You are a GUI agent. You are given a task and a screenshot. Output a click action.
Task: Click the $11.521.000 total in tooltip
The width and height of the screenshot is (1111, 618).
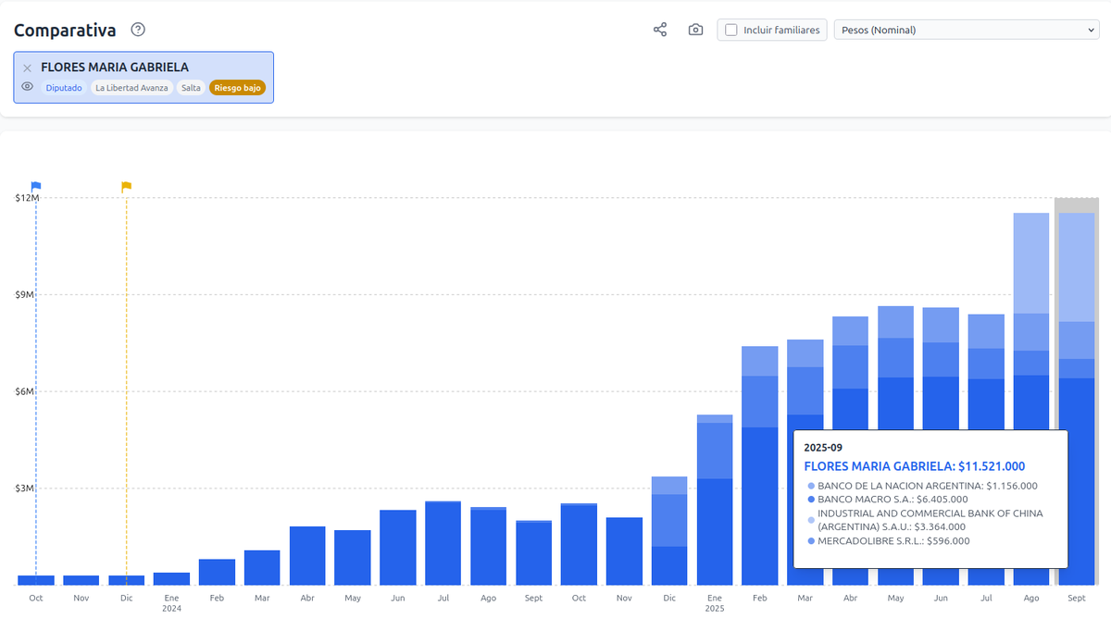992,466
